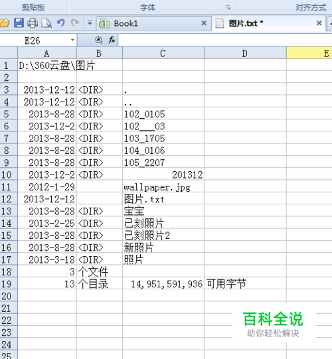Click cell with D:\360云盘\图片
This screenshot has width=332, height=359.
pyautogui.click(x=47, y=66)
